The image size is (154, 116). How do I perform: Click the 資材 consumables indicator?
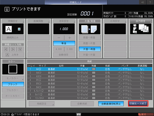(146, 114)
